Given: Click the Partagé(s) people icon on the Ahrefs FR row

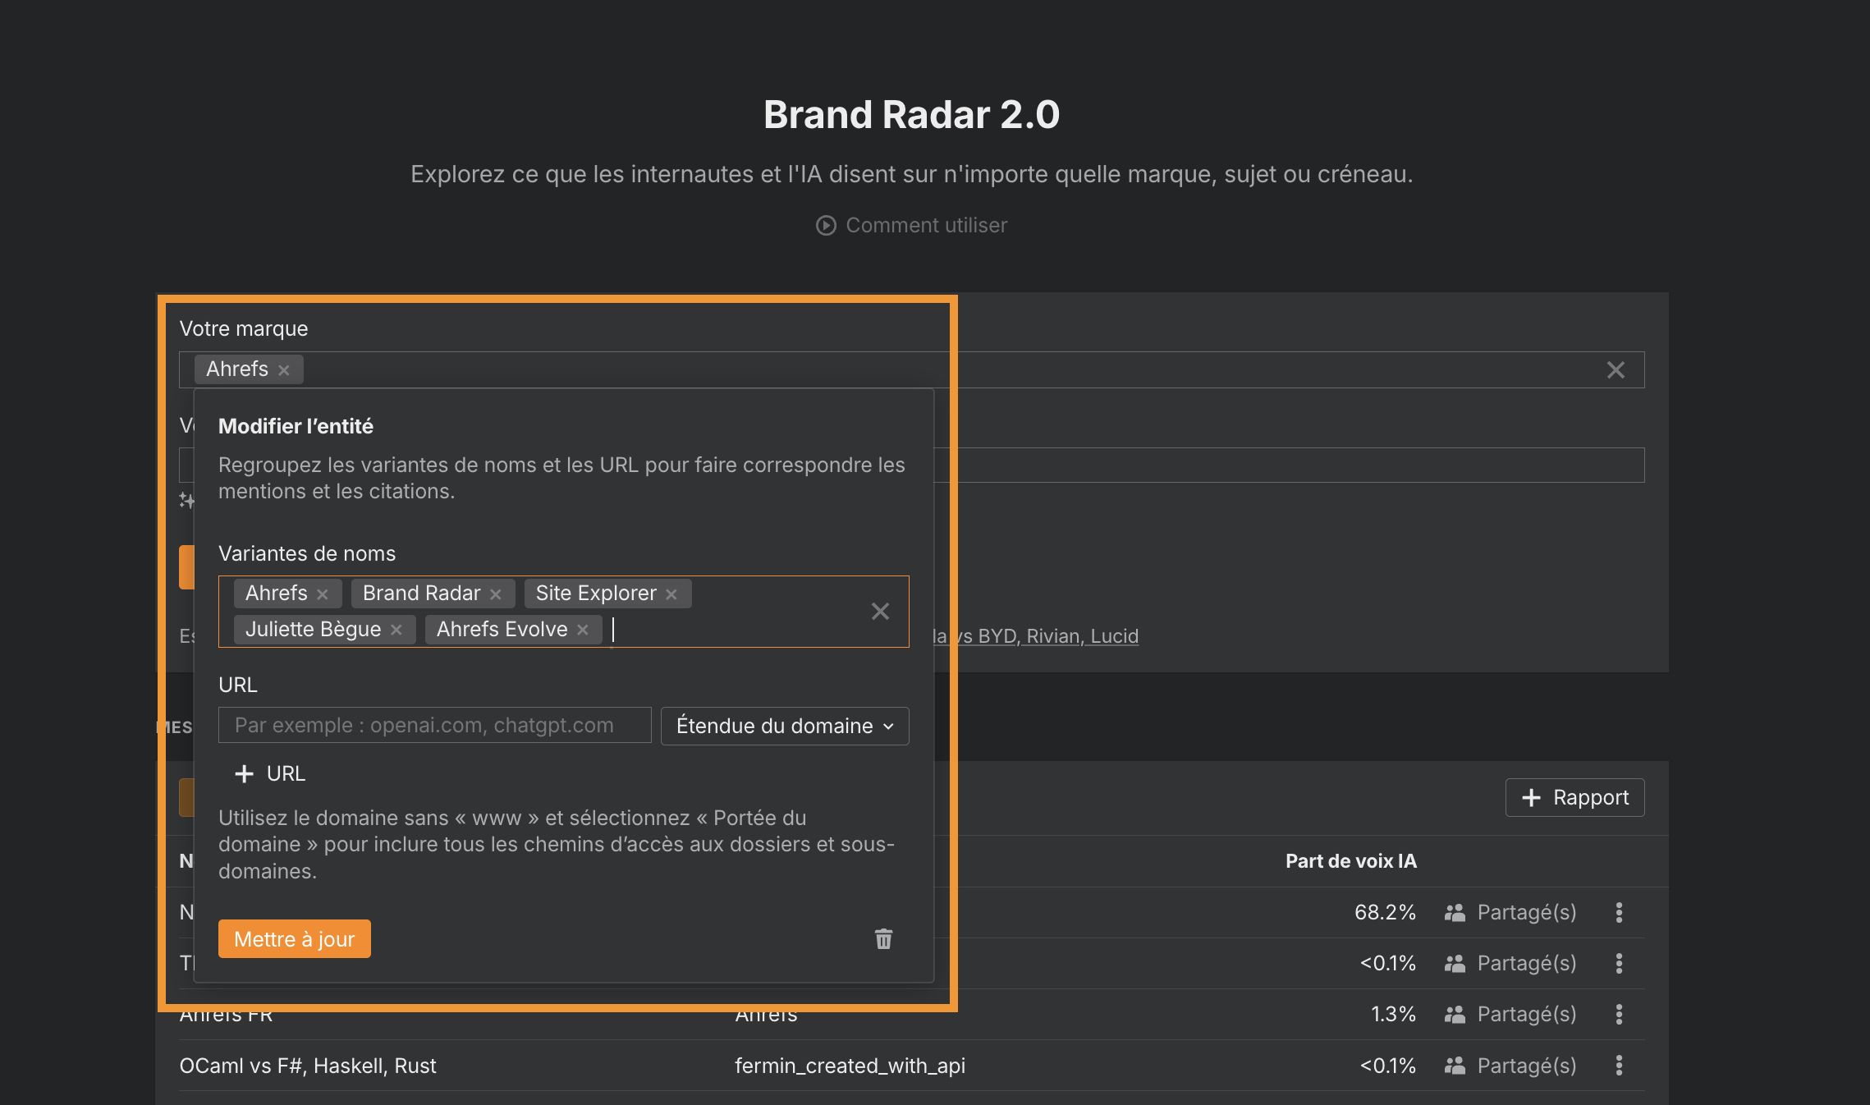Looking at the screenshot, I should [x=1454, y=1014].
